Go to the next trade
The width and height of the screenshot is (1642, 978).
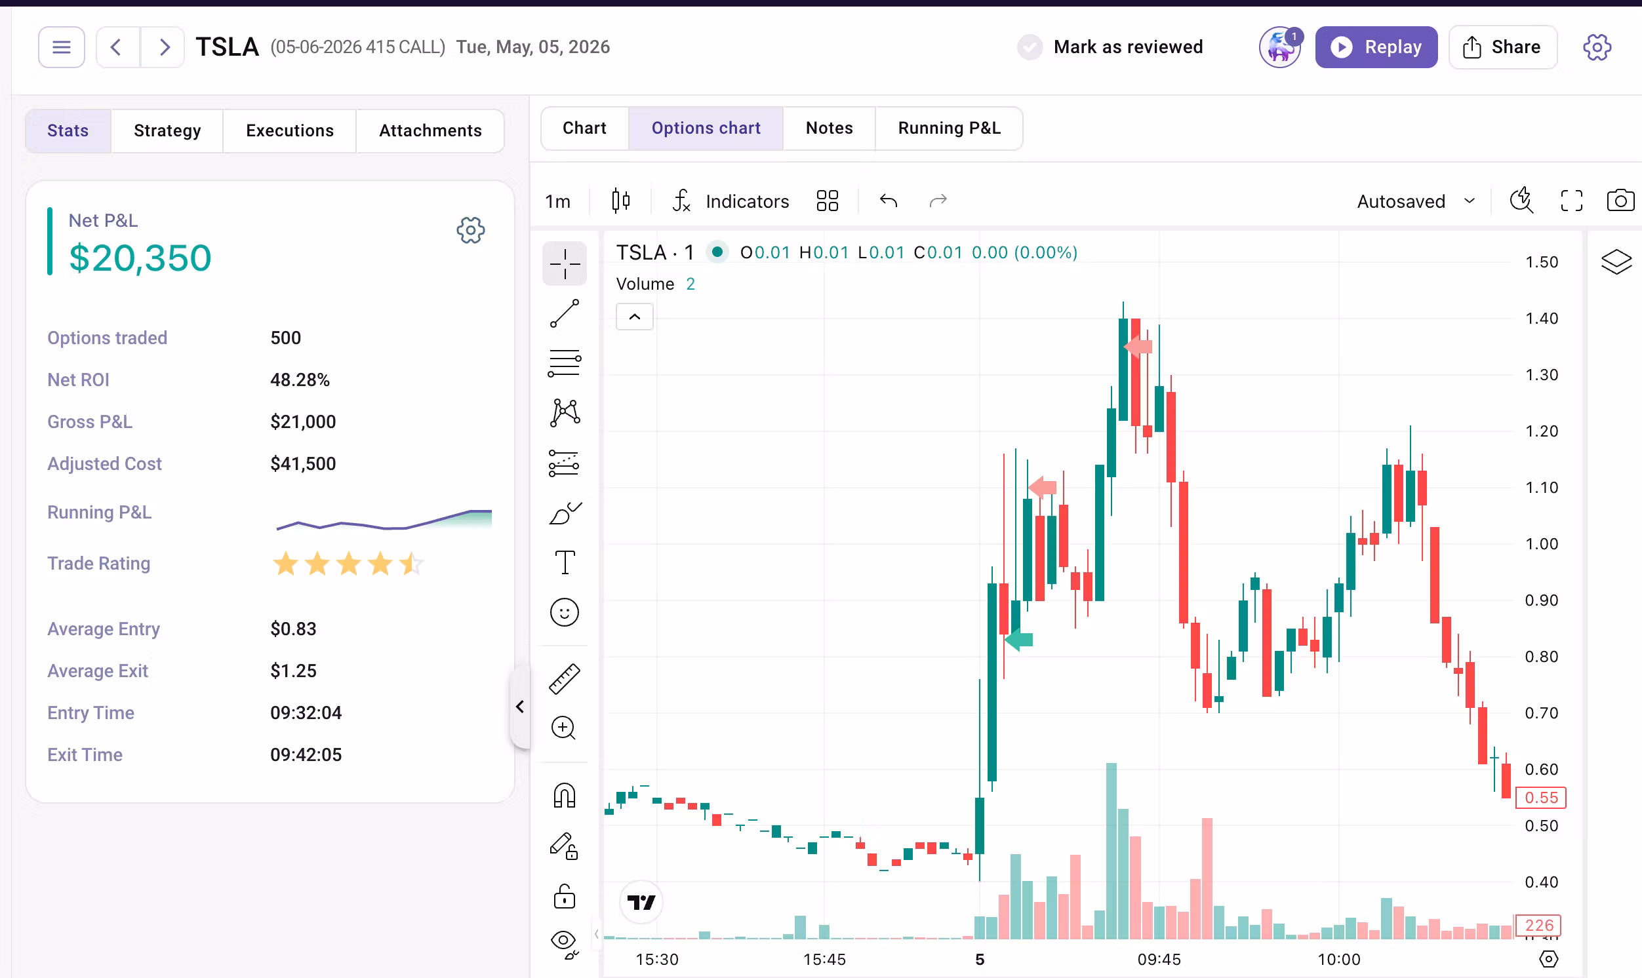(163, 47)
